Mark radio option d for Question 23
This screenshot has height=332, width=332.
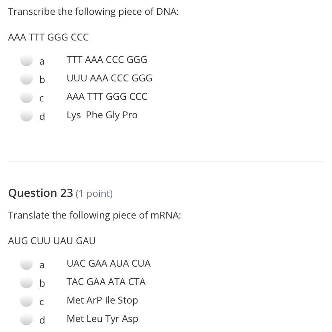(x=26, y=320)
